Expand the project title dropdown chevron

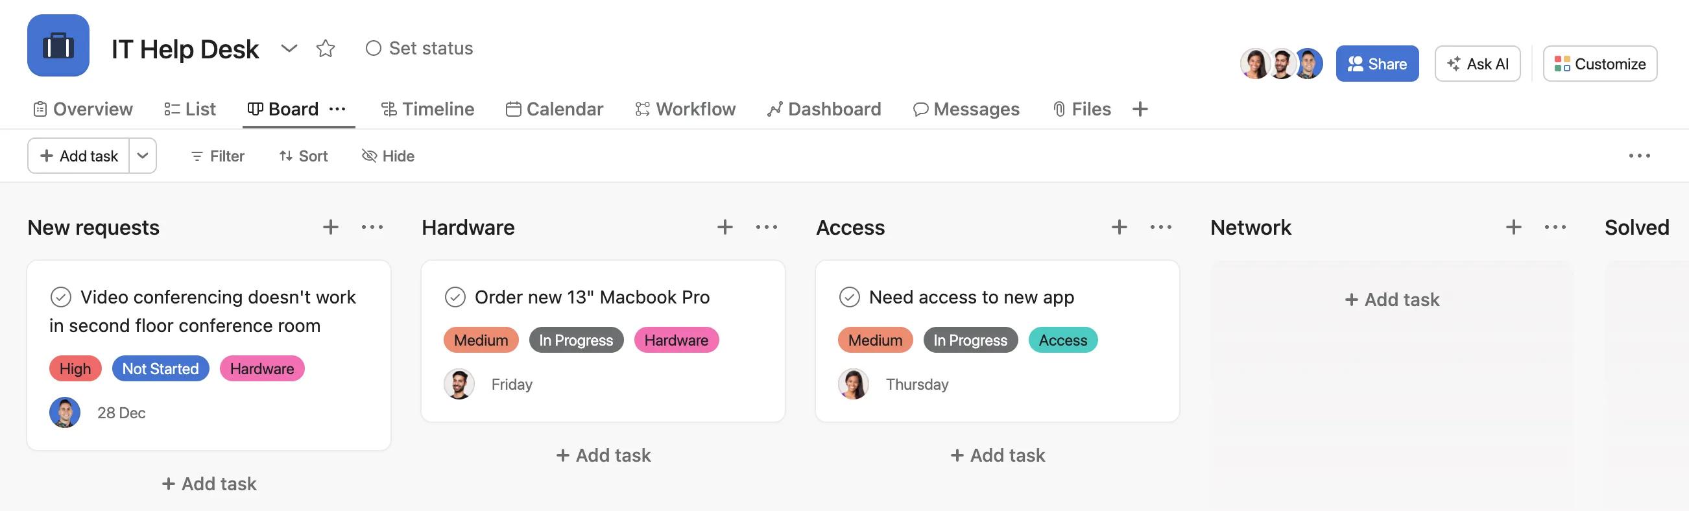[x=289, y=49]
